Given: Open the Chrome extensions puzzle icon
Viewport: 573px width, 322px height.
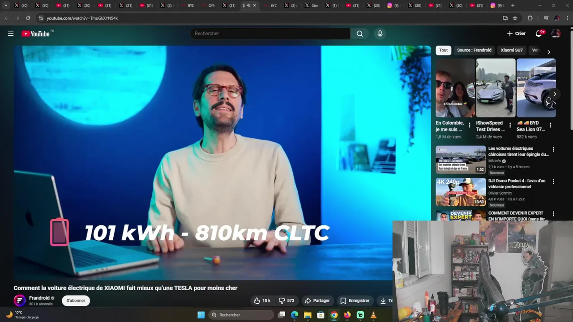Looking at the screenshot, I should tap(530, 18).
